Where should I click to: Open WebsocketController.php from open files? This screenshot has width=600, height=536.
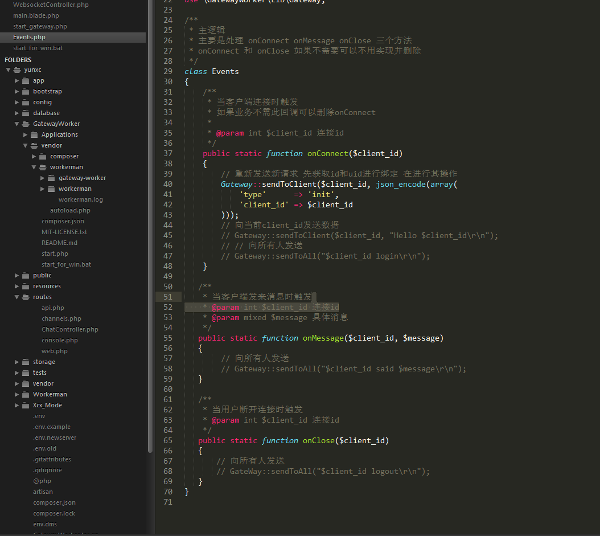click(x=51, y=5)
